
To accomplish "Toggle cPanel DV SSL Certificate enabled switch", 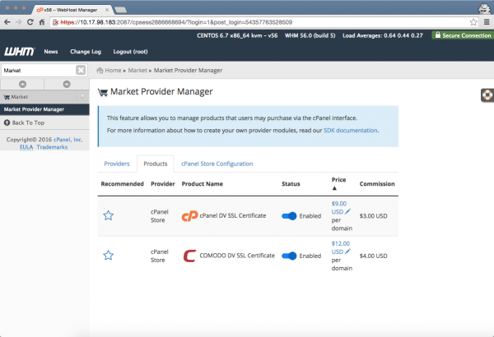I will coord(289,216).
